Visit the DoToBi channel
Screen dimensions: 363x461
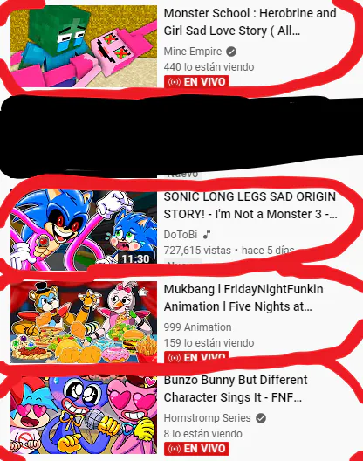[181, 235]
